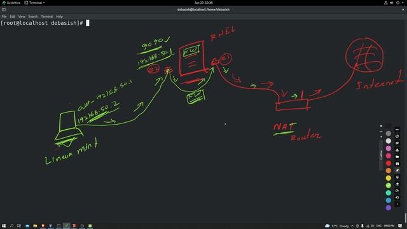The image size is (407, 229).
Task: Select the eraser icon in drawing toolbar
Action: tap(397, 184)
